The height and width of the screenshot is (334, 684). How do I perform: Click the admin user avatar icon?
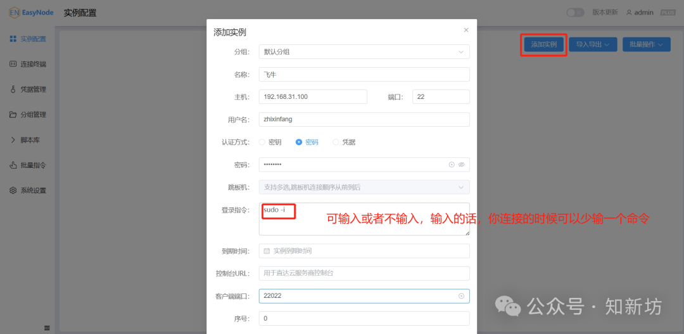pos(629,12)
